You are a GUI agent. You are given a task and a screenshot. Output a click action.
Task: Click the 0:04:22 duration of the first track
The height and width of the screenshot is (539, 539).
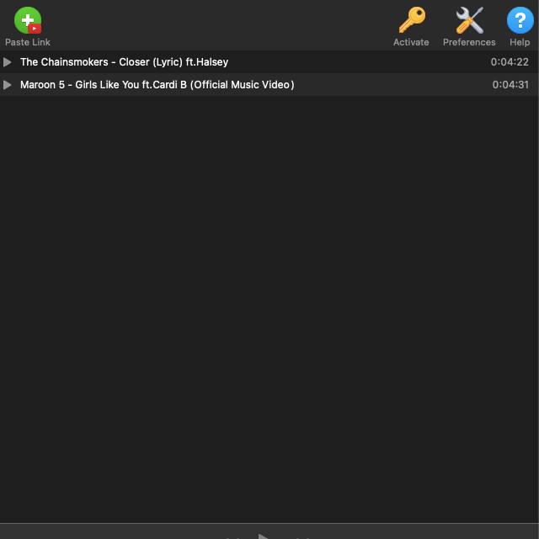[510, 62]
